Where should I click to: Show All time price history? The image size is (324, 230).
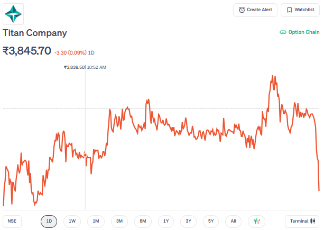pyautogui.click(x=234, y=221)
